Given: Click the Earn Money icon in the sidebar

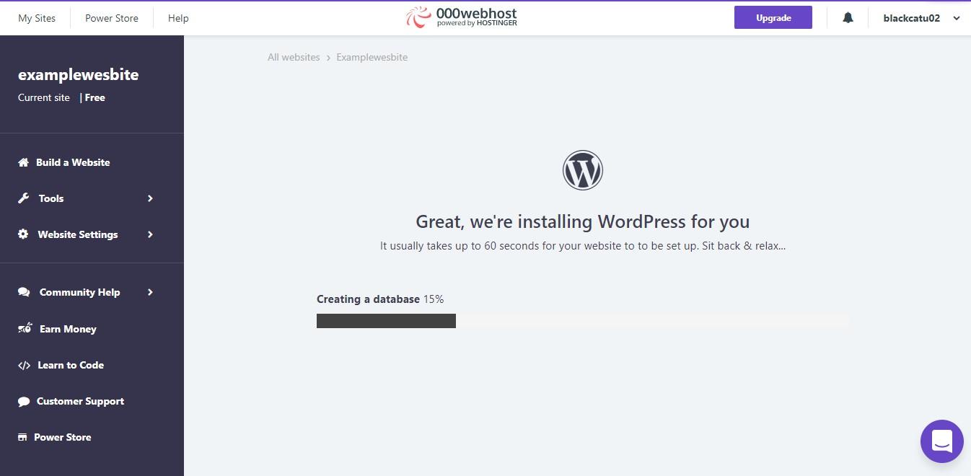Looking at the screenshot, I should (25, 329).
